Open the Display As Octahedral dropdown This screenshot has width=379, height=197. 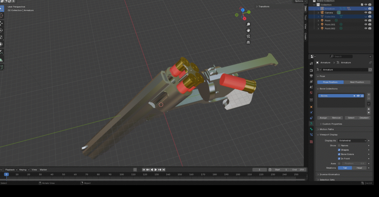tap(351, 141)
